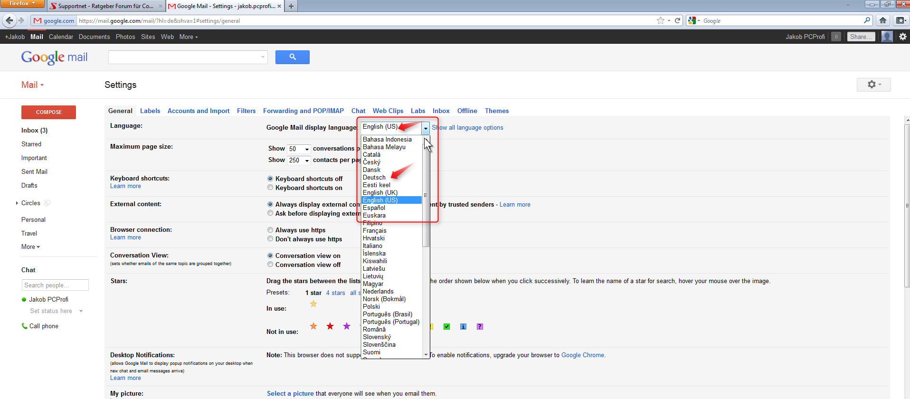This screenshot has height=399, width=910.
Task: Click the yellow star under In use
Action: pos(313,304)
